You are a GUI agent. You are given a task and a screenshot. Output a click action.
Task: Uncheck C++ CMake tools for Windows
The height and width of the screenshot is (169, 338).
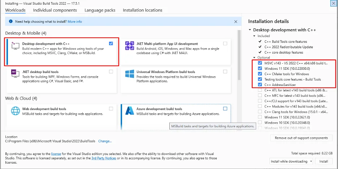260,74
